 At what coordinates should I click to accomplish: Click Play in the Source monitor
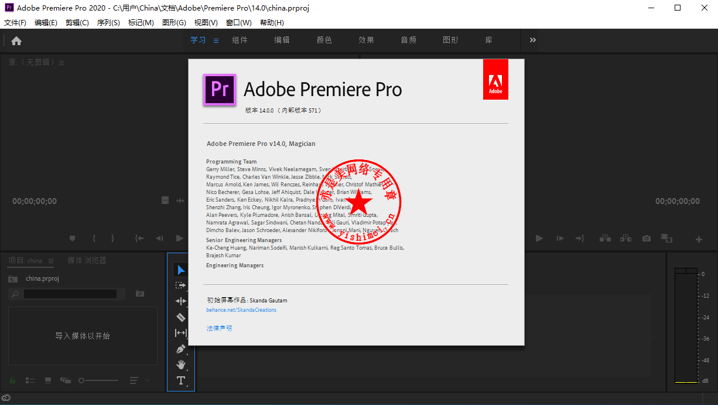(179, 239)
